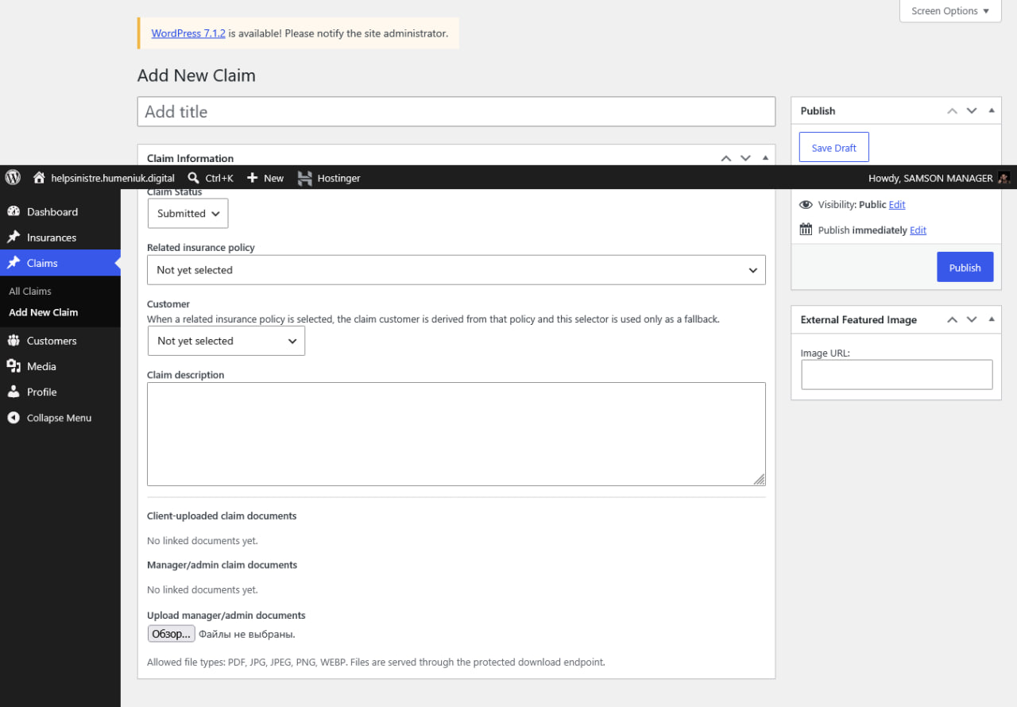This screenshot has height=707, width=1017.
Task: Move the Publish box up
Action: coord(952,110)
